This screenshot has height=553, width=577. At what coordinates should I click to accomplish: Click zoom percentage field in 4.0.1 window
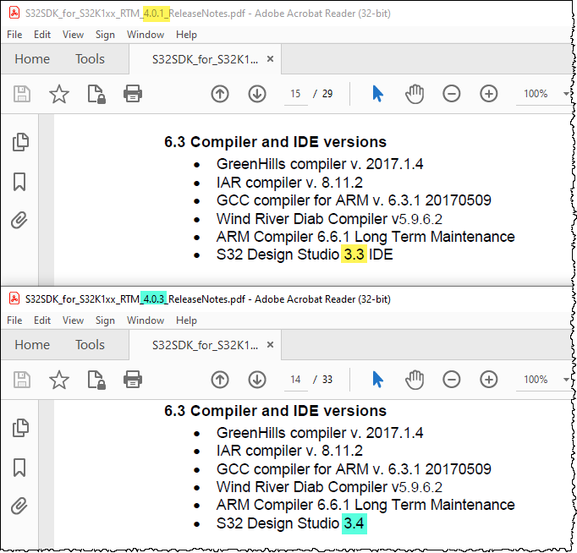coord(536,94)
